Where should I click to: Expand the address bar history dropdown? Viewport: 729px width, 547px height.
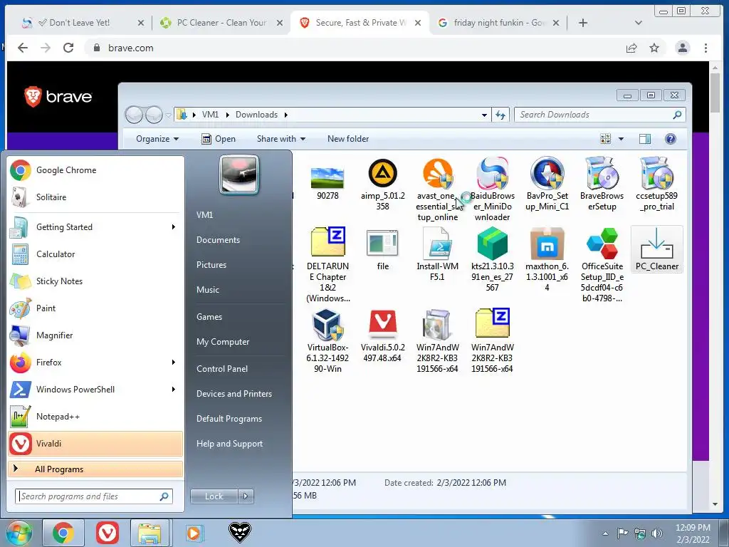pos(484,115)
